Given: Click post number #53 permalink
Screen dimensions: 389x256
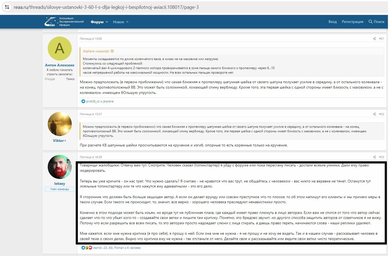Looking at the screenshot, I should pyautogui.click(x=382, y=157).
